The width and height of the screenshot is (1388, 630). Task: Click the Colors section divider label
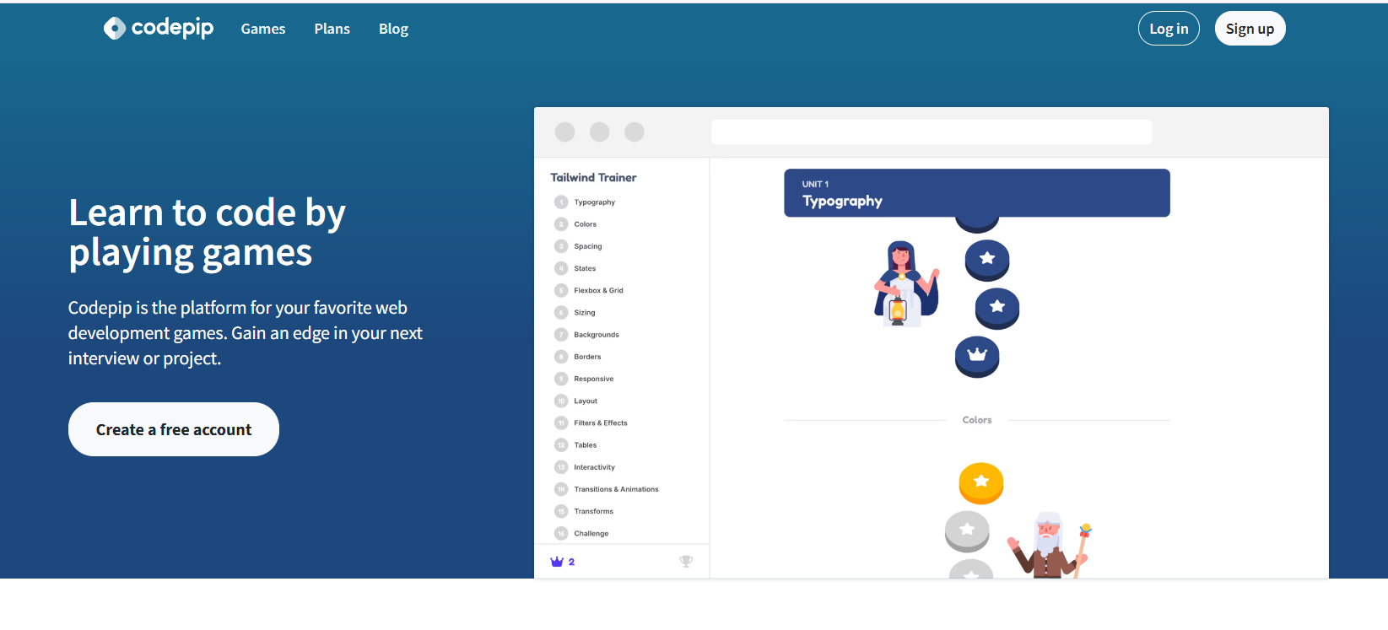(x=977, y=420)
